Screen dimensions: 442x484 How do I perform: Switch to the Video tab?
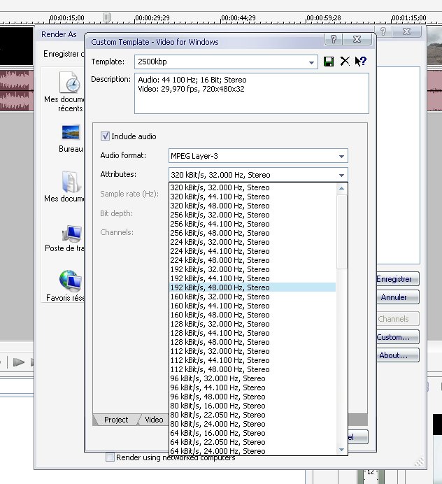154,420
